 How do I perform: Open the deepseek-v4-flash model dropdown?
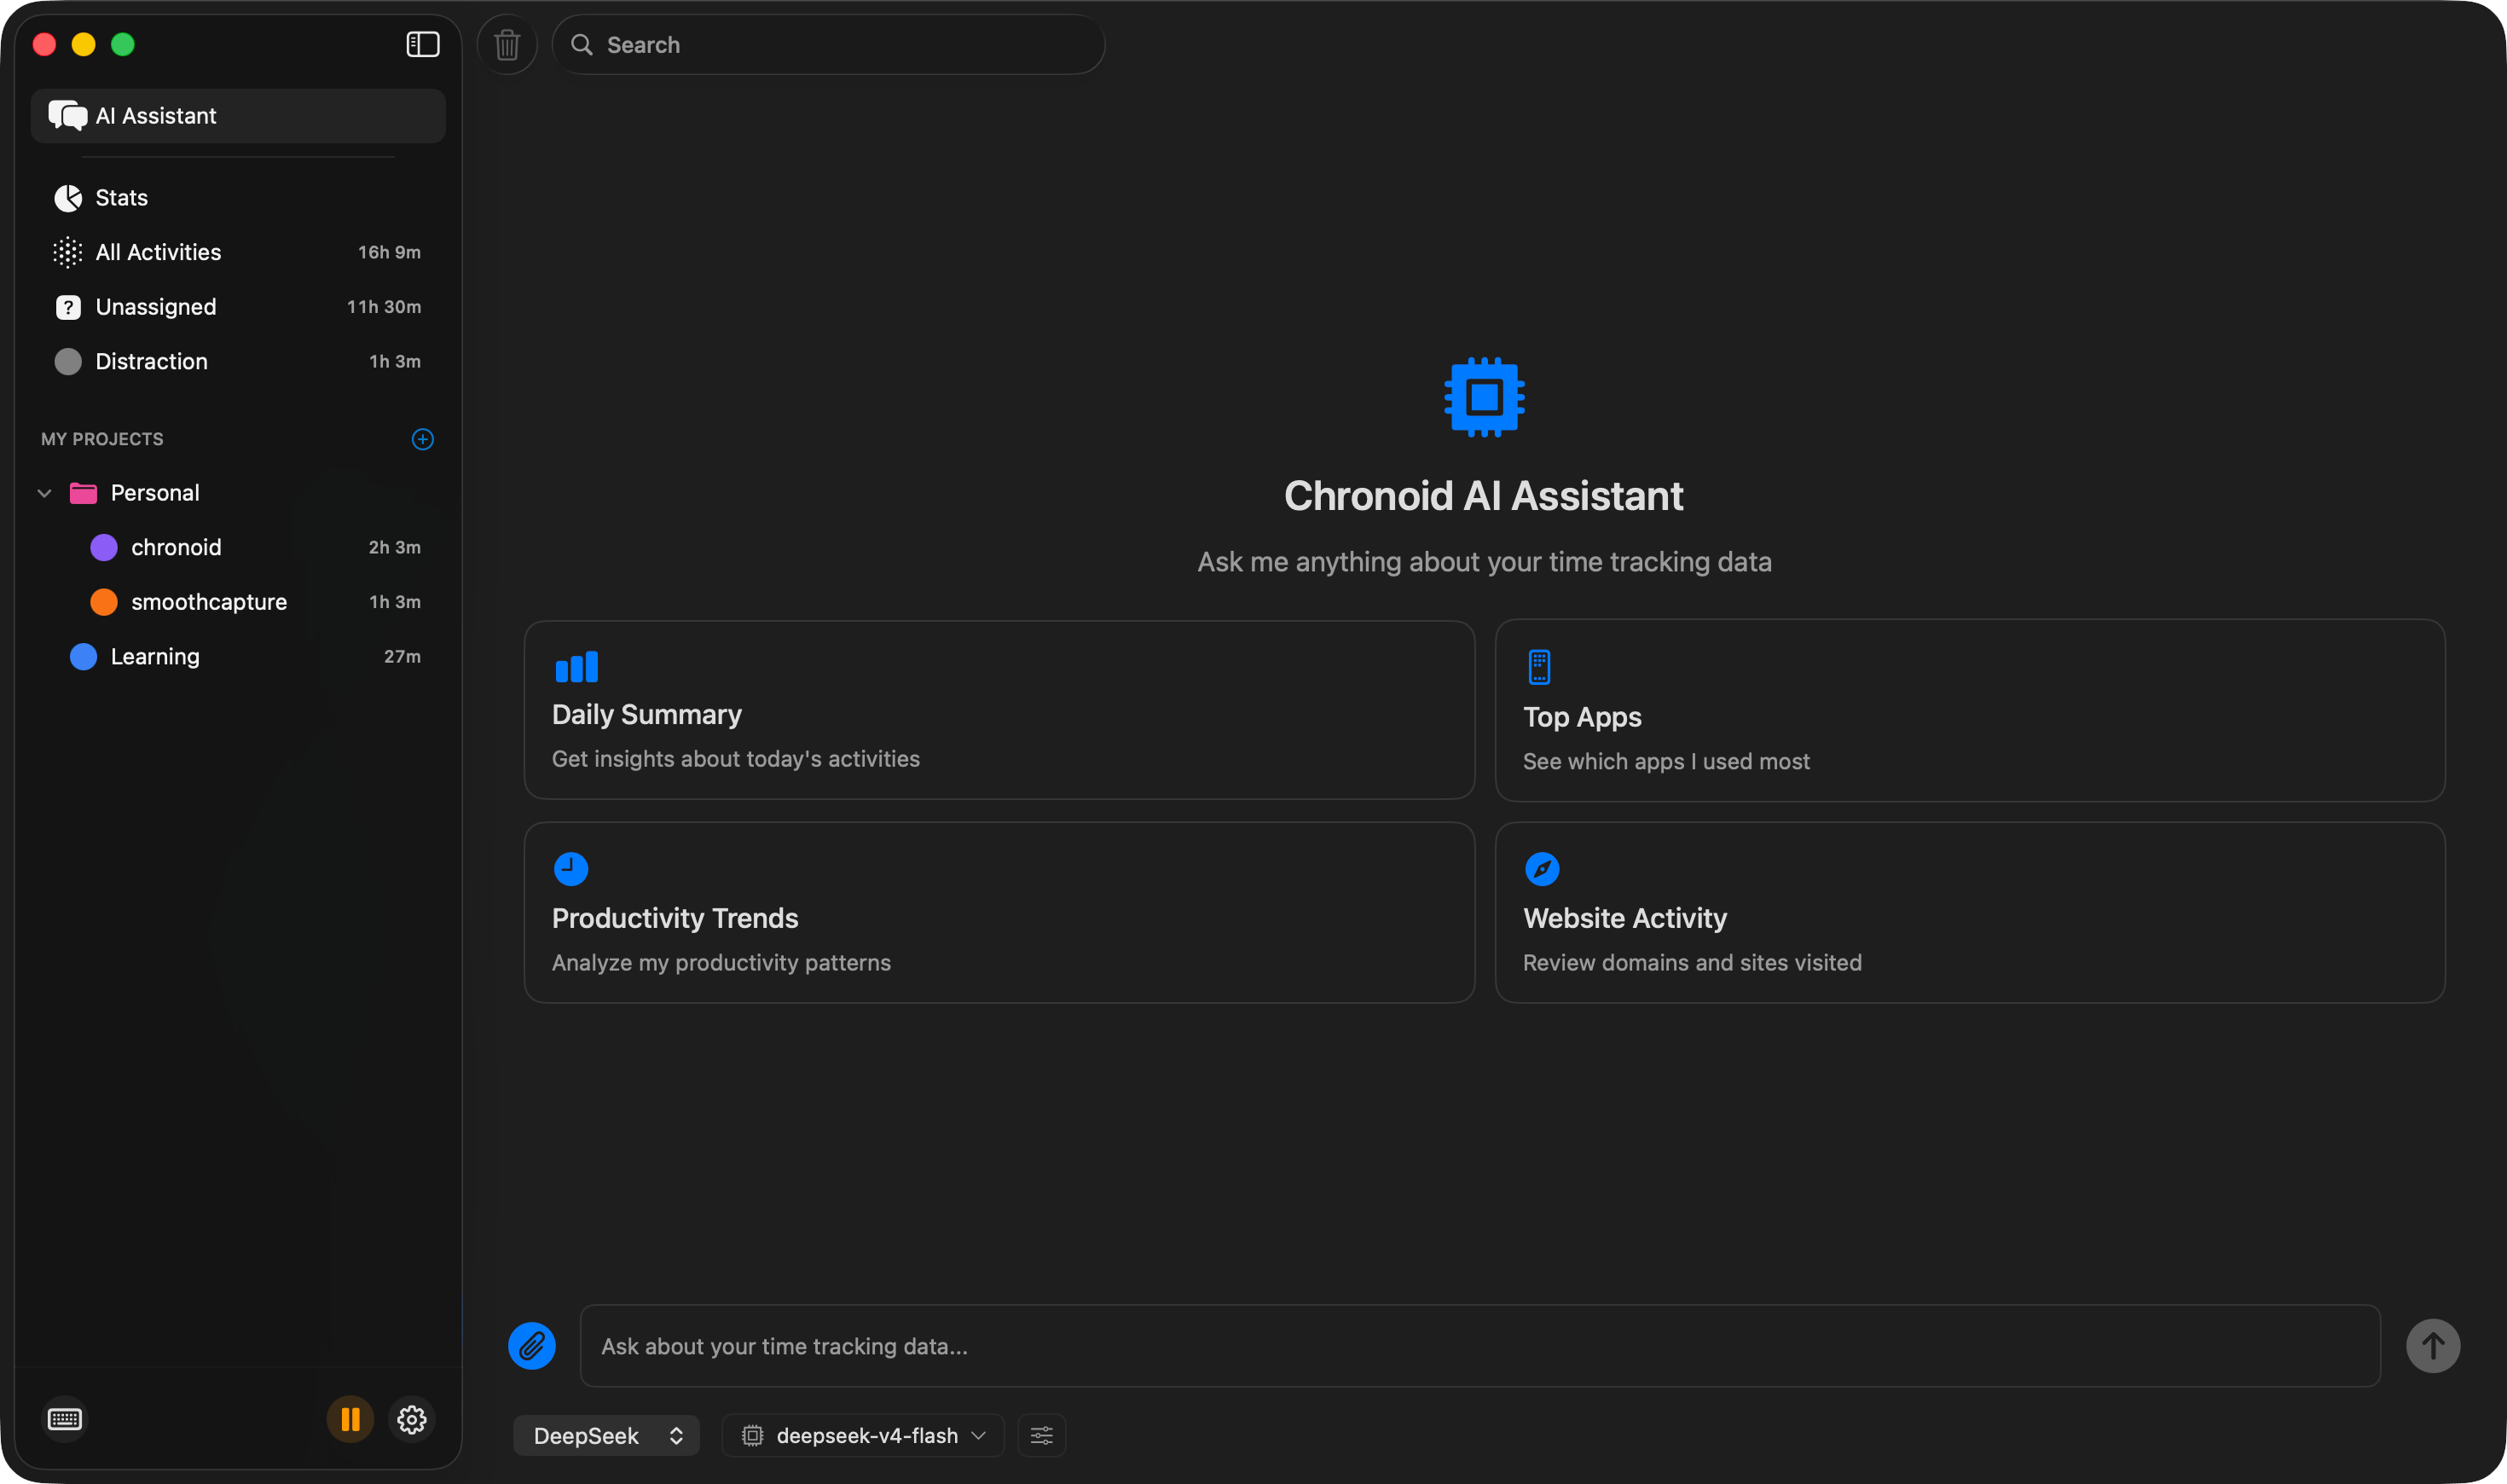863,1436
